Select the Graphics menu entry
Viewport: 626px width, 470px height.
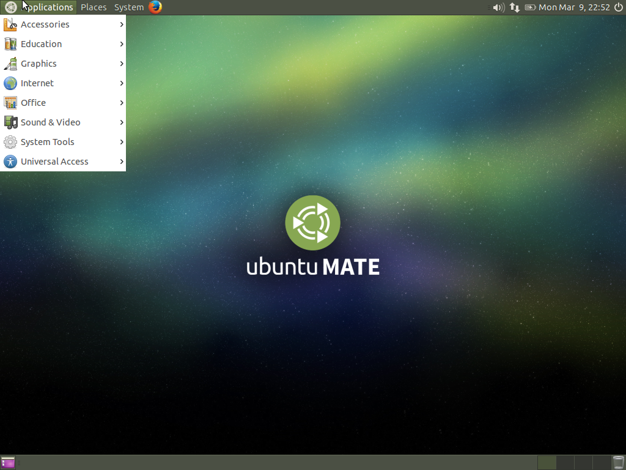(x=63, y=64)
